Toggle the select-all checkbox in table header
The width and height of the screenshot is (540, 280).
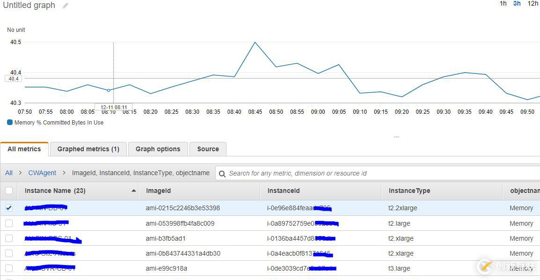pos(9,191)
